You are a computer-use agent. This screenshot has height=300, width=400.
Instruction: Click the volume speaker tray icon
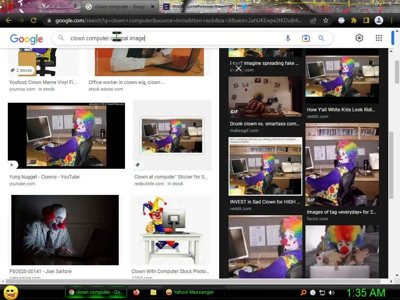click(332, 293)
